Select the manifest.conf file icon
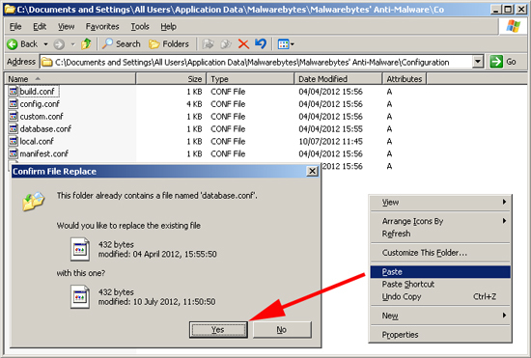The image size is (531, 358). click(x=13, y=153)
